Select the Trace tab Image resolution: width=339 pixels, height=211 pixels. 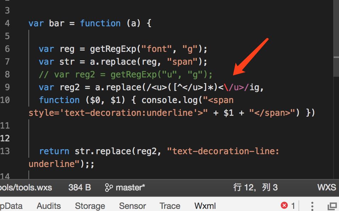tap(170, 206)
